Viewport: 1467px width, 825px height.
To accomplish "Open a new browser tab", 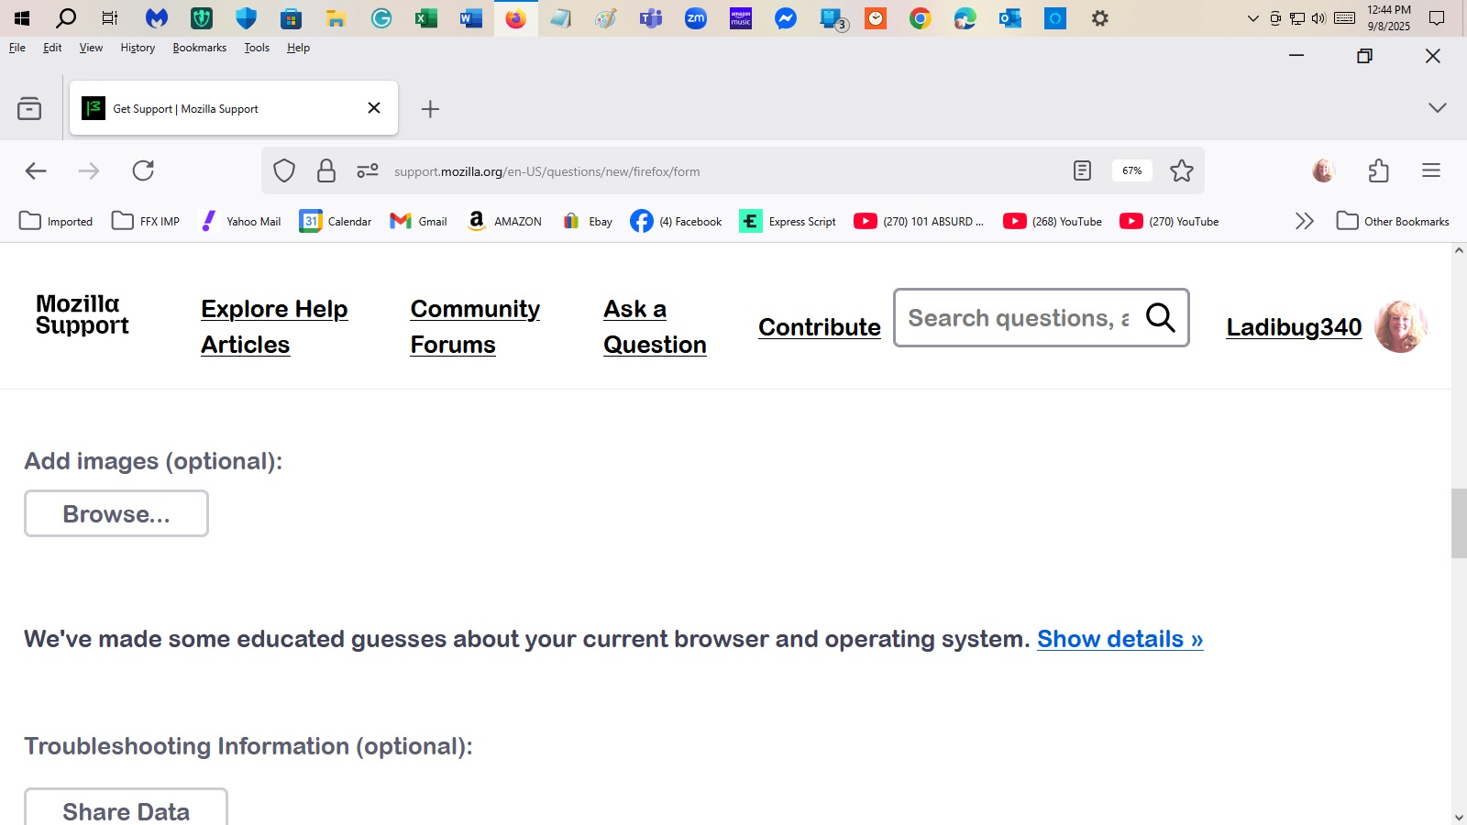I will (x=430, y=109).
